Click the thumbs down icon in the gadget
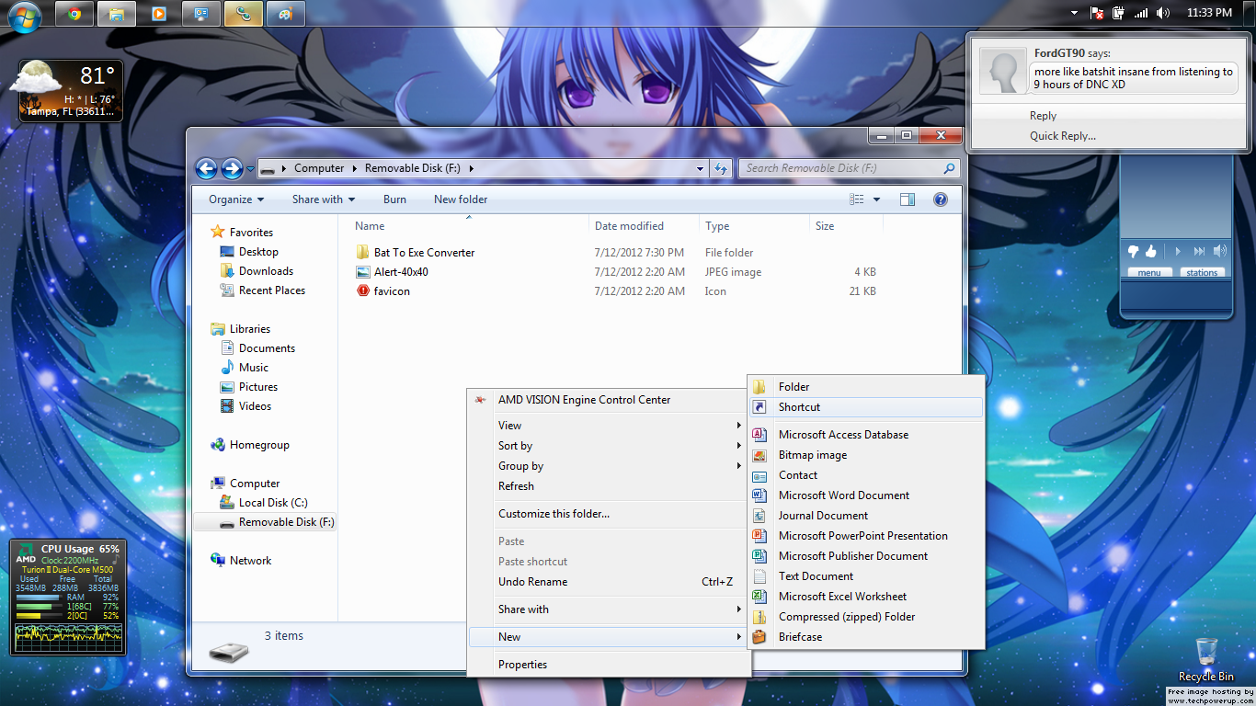 (x=1133, y=251)
